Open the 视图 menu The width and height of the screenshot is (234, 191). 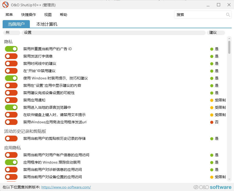tap(48, 15)
